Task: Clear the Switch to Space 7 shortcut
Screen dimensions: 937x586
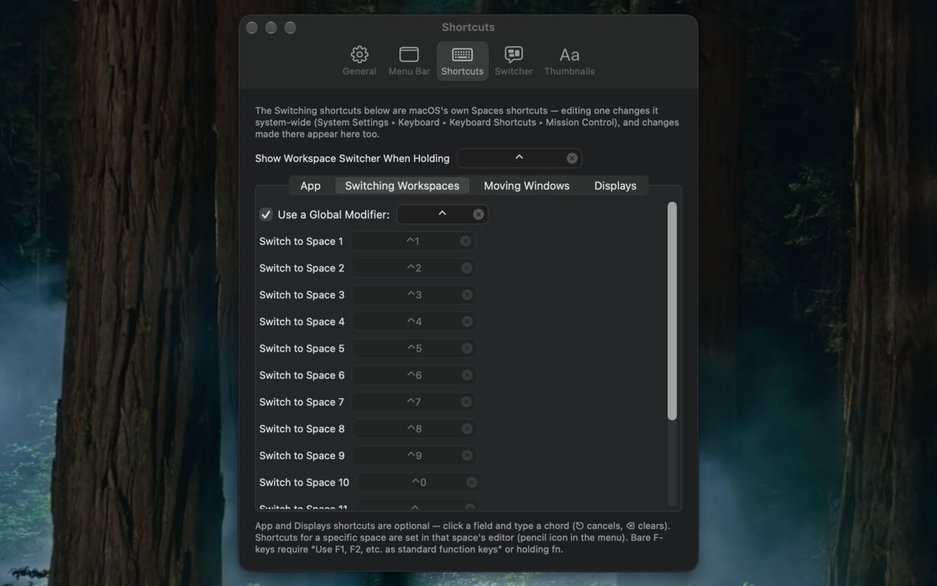Action: click(466, 402)
